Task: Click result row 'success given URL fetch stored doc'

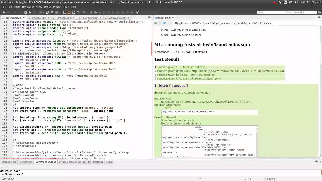Action: tap(220, 67)
